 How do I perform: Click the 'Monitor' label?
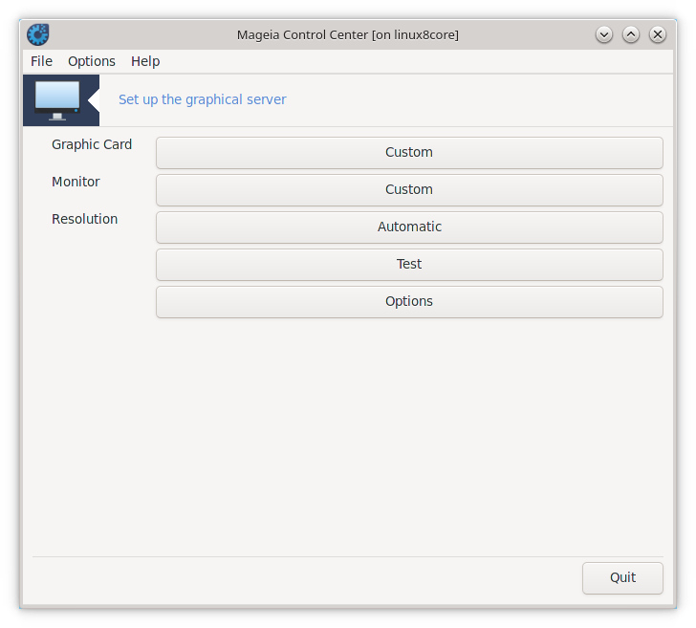coord(76,182)
